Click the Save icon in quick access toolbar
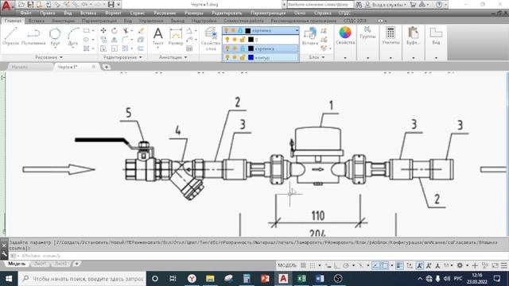The height and width of the screenshot is (286, 509). (x=30, y=5)
